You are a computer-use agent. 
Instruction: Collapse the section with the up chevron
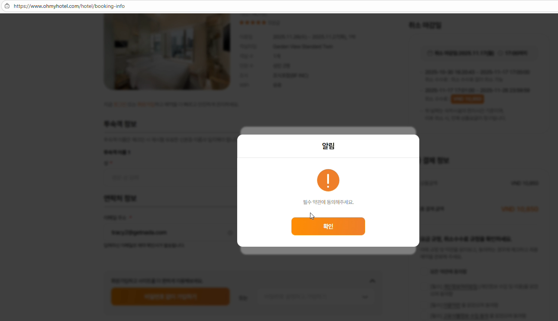pos(372,281)
